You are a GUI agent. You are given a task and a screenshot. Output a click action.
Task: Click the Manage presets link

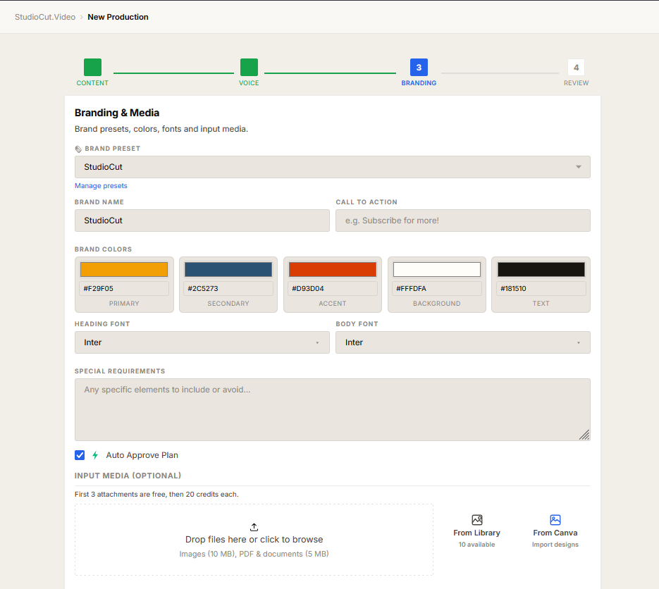tap(101, 186)
